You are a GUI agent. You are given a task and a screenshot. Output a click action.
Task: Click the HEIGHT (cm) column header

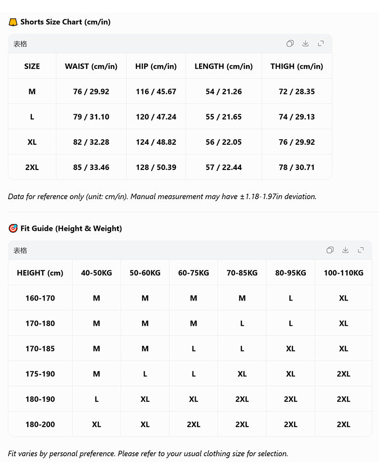(x=40, y=273)
